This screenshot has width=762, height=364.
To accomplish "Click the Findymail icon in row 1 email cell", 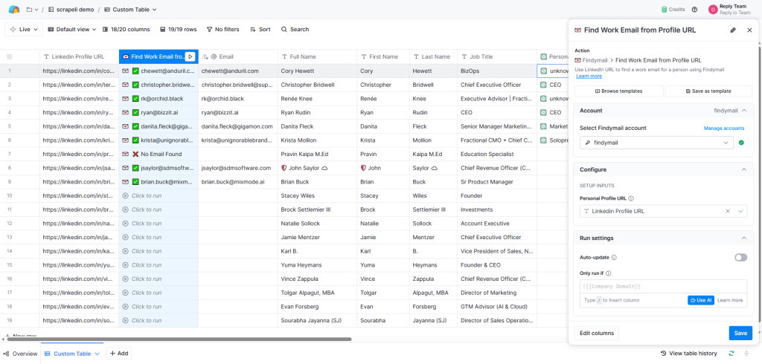I will [125, 71].
